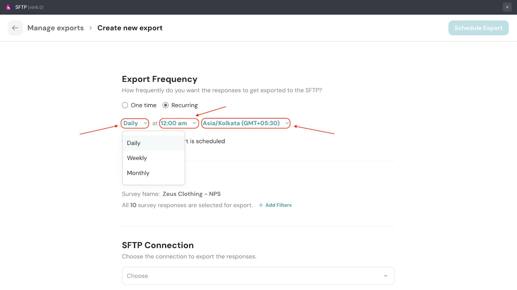Viewport: 517px width, 290px height.
Task: Open the 12:00 am time dropdown
Action: (174, 123)
